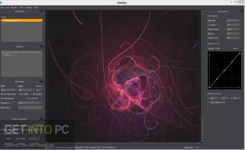This screenshot has width=245, height=150.
Task: Float the Random world generator panel
Action: [x=41, y=119]
